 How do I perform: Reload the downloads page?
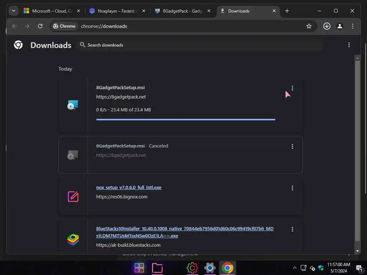point(40,26)
